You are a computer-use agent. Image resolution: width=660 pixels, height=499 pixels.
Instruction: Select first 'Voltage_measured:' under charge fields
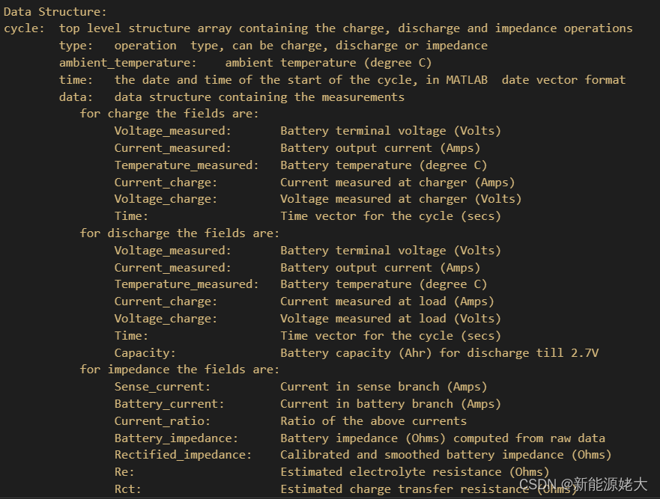(x=172, y=131)
